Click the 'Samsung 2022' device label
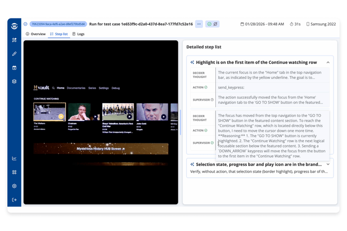The width and height of the screenshot is (347, 231). (x=323, y=24)
